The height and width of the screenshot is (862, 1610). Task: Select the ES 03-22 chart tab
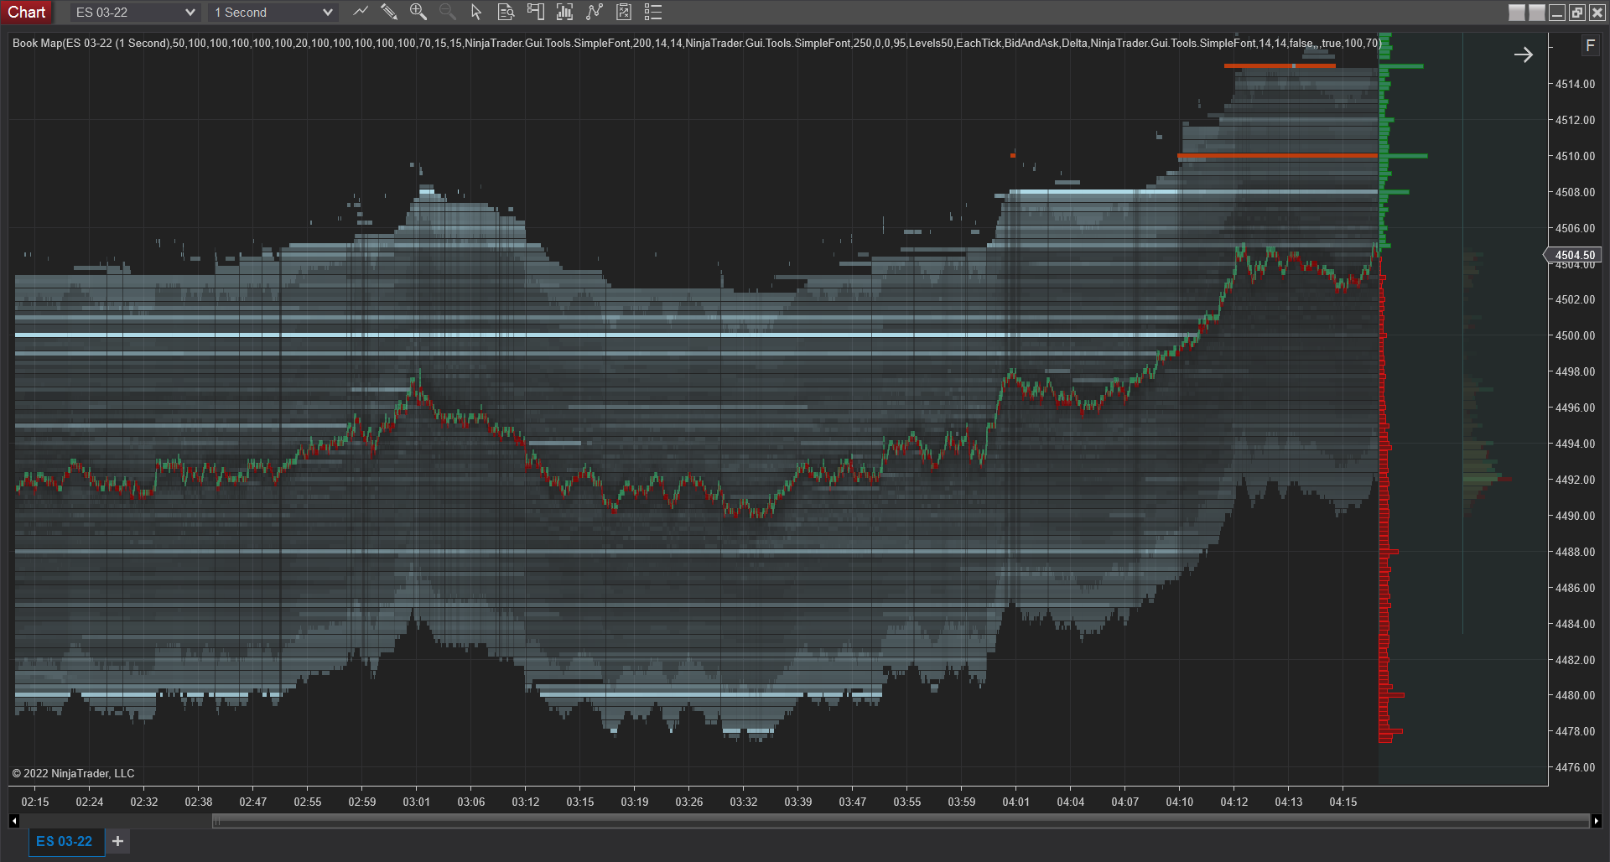[65, 841]
